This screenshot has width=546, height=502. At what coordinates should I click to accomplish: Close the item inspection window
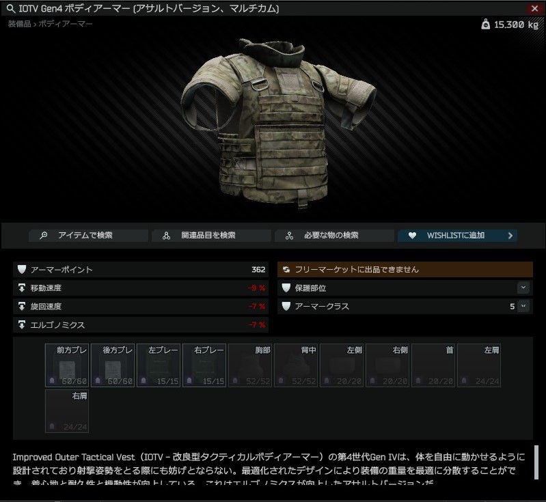click(534, 9)
